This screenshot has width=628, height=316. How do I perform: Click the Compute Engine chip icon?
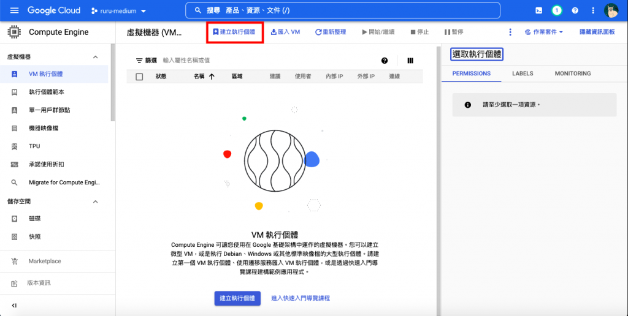pyautogui.click(x=15, y=32)
